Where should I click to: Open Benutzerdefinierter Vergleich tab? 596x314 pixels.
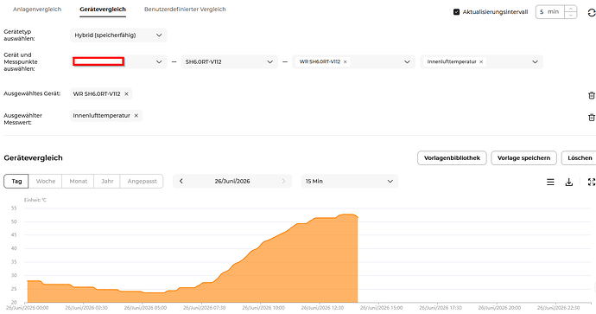[185, 10]
